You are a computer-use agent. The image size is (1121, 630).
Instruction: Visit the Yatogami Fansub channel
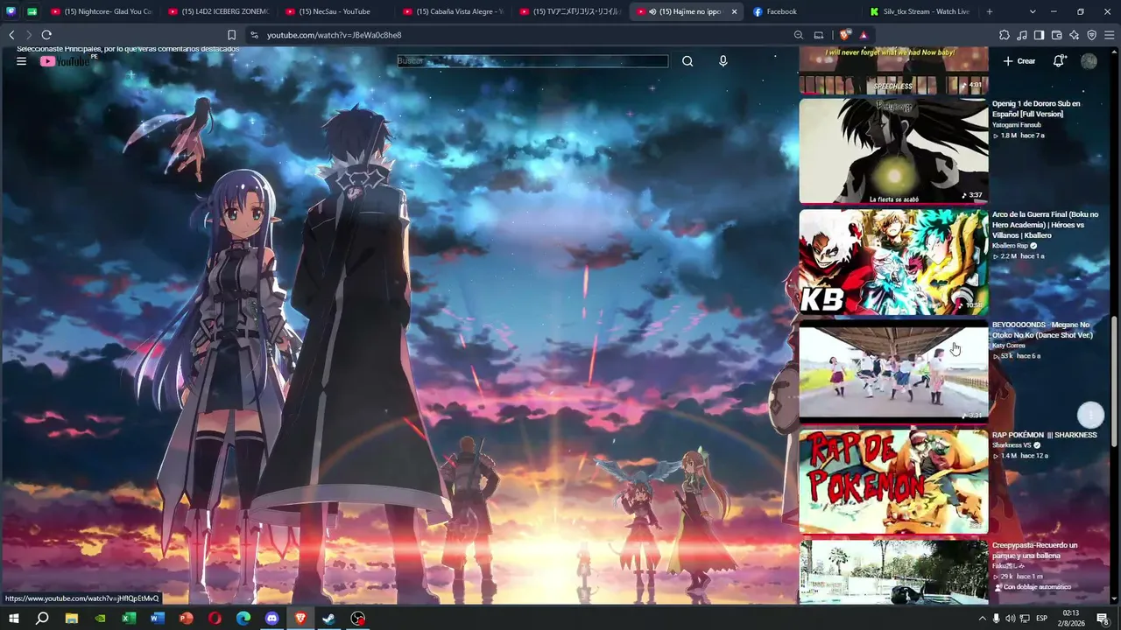click(1017, 125)
